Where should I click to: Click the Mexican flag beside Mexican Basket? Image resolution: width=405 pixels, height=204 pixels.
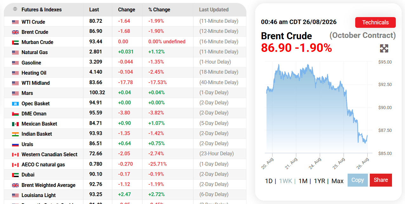[x=15, y=124]
